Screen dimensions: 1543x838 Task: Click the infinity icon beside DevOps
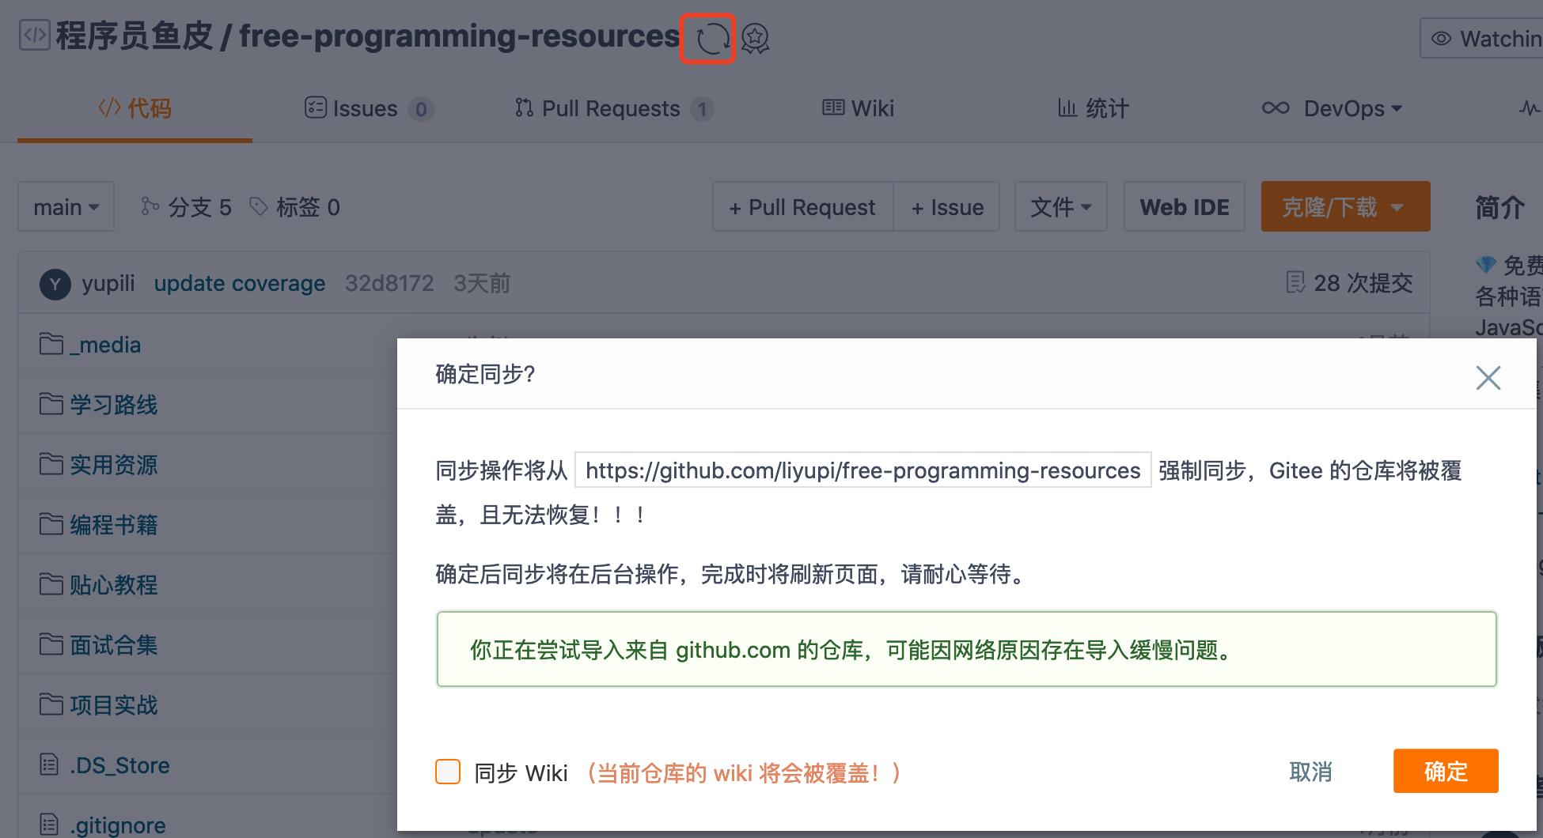pos(1275,108)
